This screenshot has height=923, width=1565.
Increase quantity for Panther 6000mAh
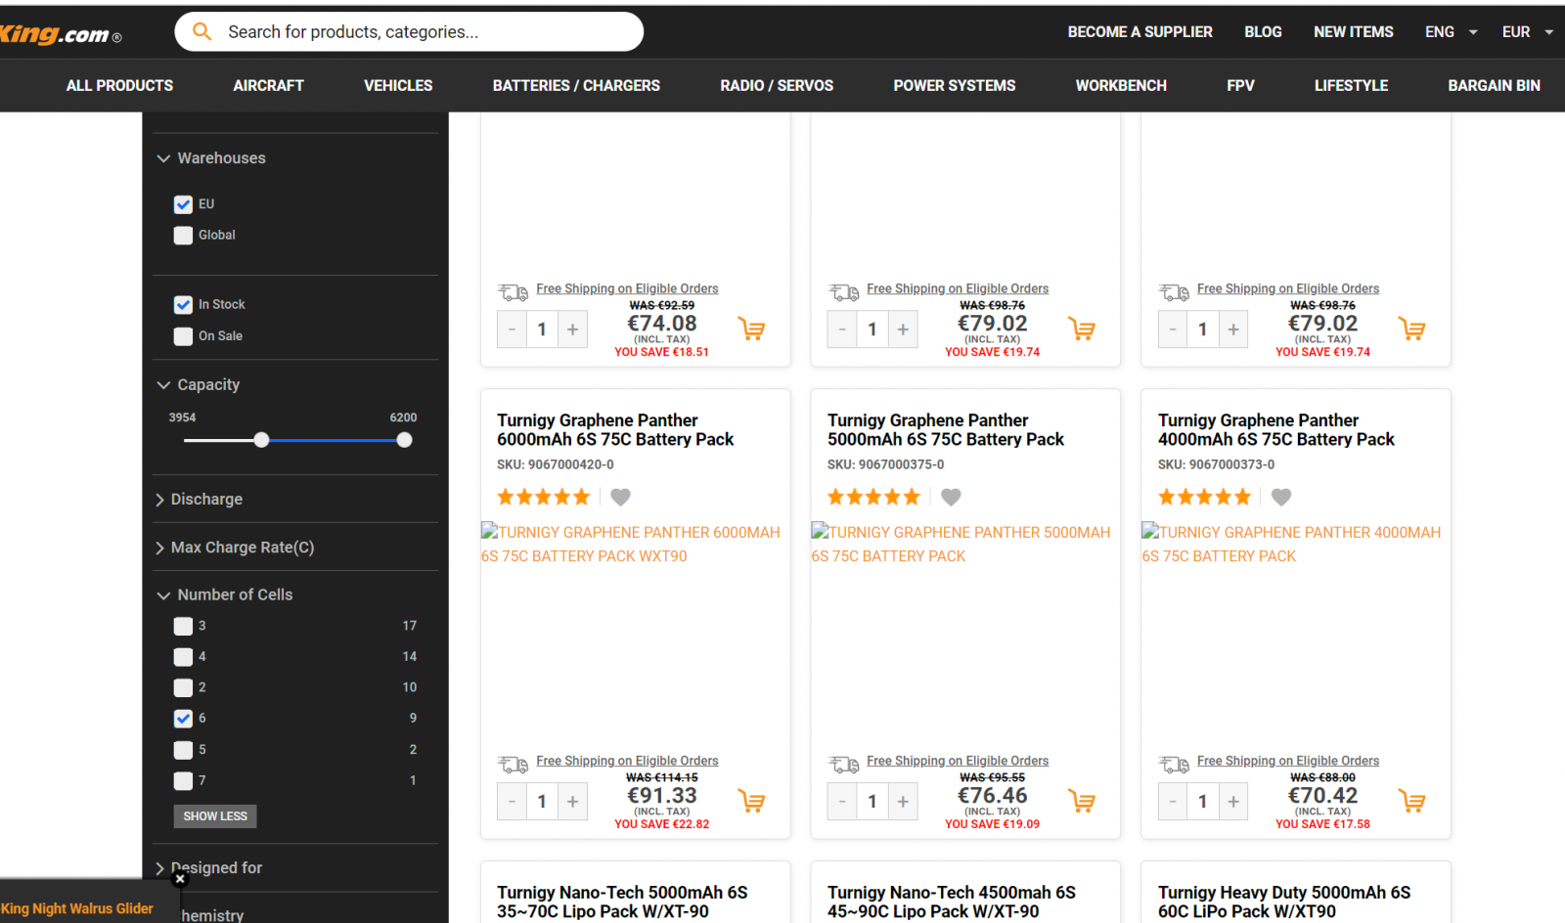click(573, 802)
